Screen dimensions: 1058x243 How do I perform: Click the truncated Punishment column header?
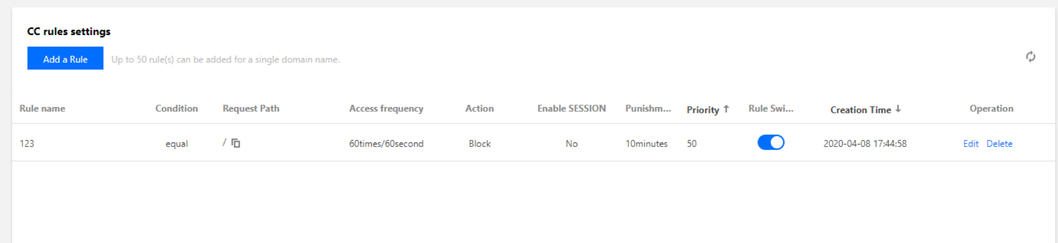click(x=648, y=108)
